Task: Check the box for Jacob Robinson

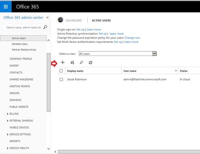Action: point(61,80)
